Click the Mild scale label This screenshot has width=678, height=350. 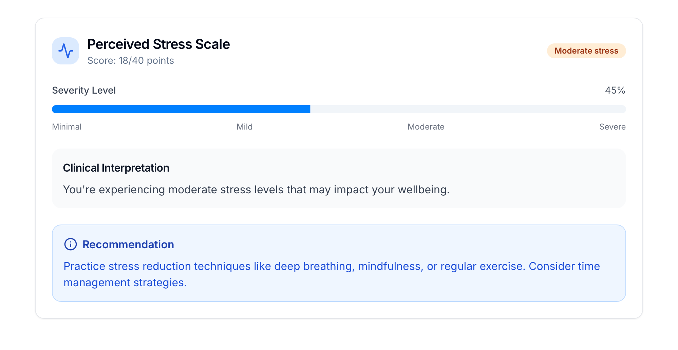(x=244, y=127)
